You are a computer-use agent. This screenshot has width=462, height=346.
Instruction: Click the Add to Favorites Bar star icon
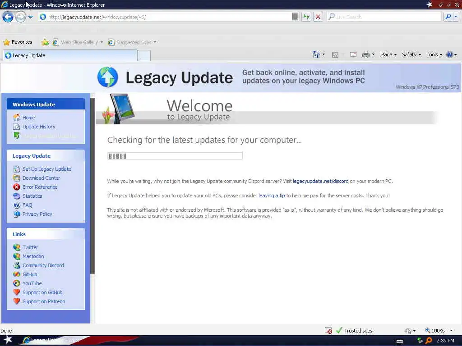point(45,42)
